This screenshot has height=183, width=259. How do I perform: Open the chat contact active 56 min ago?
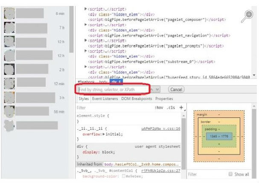34,112
